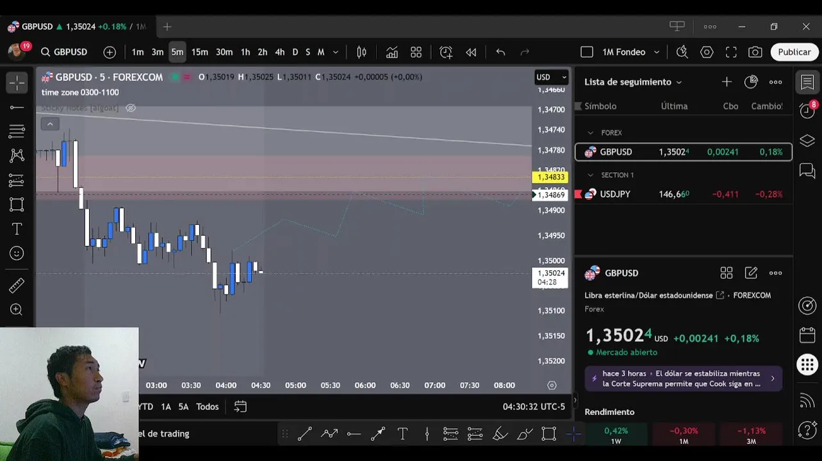Open the chats panel in right sidebar

[807, 171]
